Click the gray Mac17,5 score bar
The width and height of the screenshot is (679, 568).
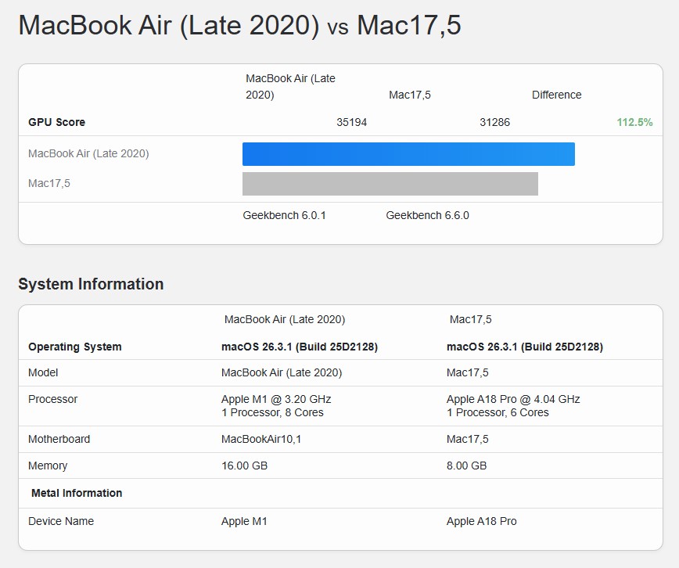[x=390, y=184]
